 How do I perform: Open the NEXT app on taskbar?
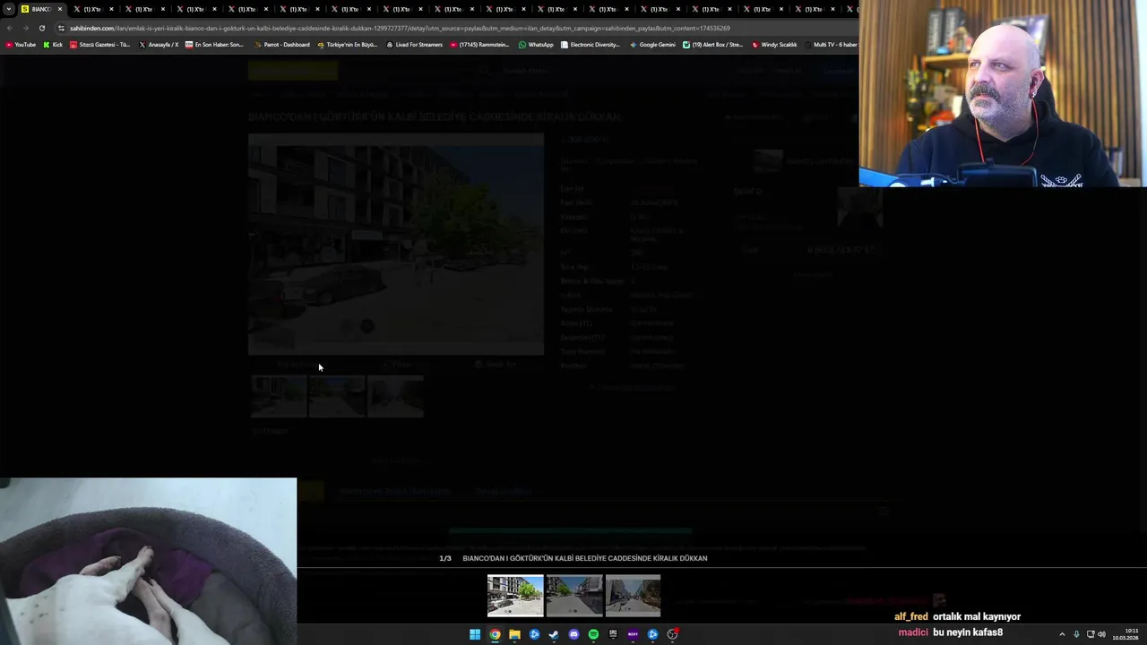[633, 634]
